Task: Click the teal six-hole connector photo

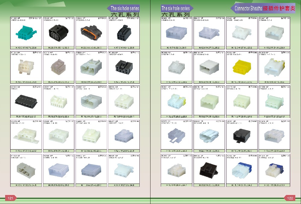Action: tap(26, 33)
